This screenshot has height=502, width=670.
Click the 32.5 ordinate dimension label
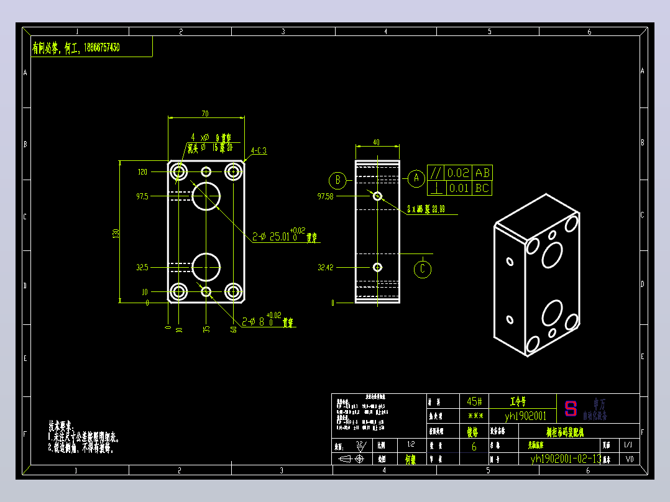(142, 267)
